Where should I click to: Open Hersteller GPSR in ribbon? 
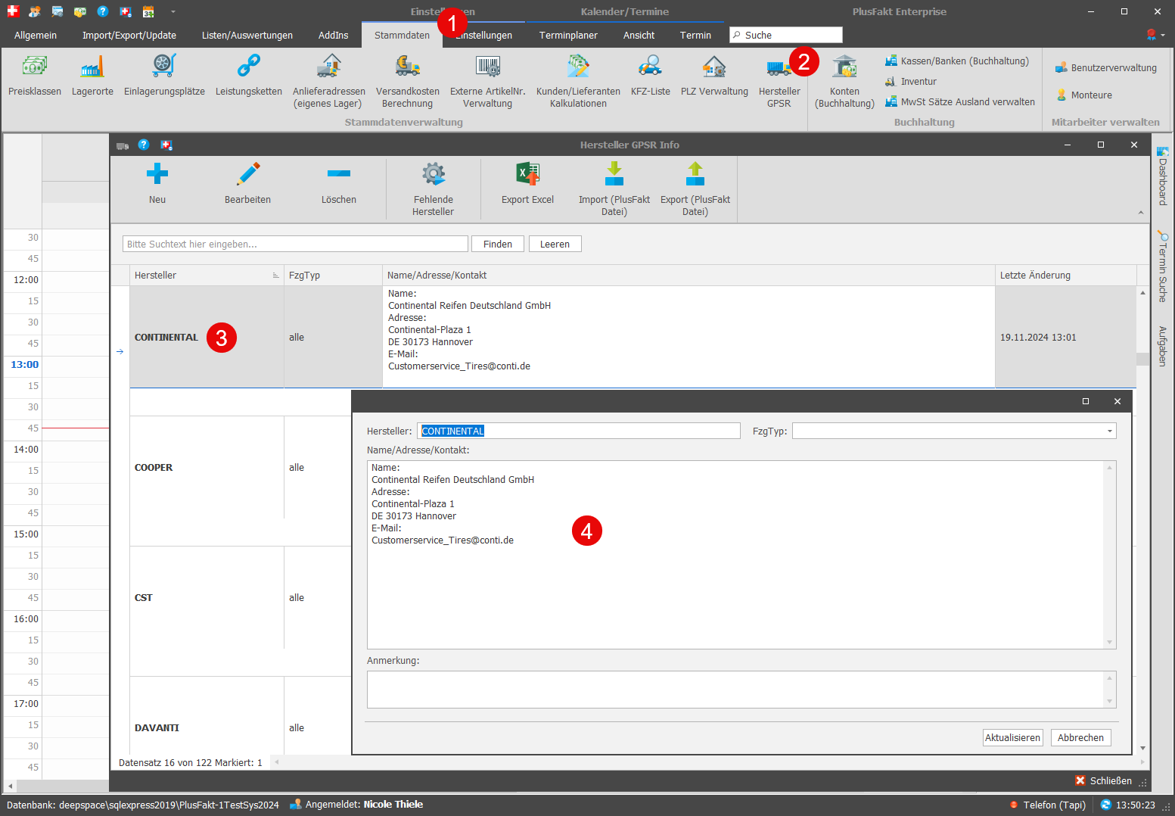click(x=779, y=82)
